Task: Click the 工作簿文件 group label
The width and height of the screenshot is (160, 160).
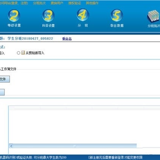Action: [8, 69]
